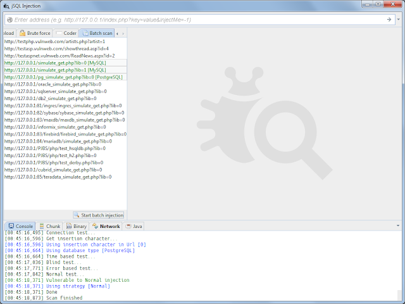Click the Brute force padlock icon
This screenshot has width=405, height=304.
(x=23, y=33)
